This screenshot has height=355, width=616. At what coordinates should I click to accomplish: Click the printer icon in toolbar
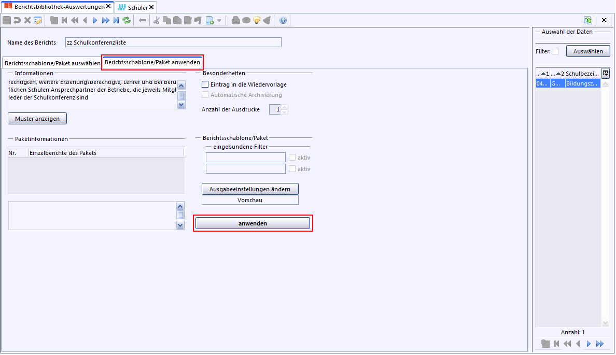236,21
